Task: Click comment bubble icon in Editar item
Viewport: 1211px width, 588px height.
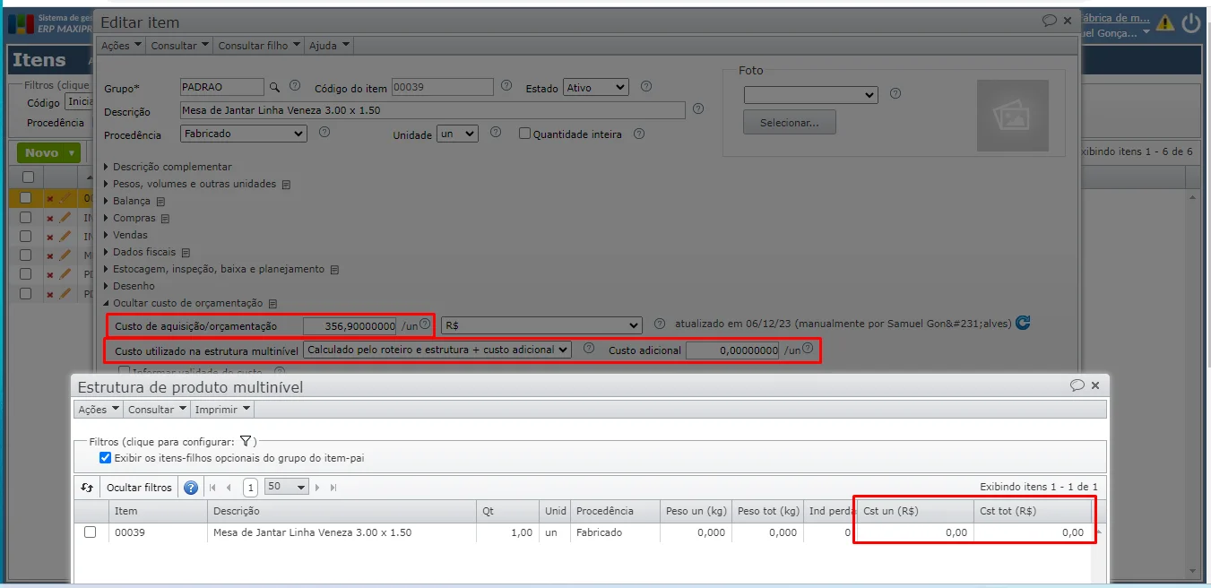Action: tap(1050, 21)
